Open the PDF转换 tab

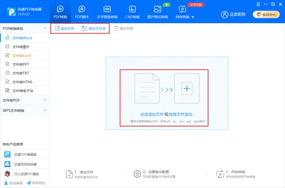coord(60,12)
